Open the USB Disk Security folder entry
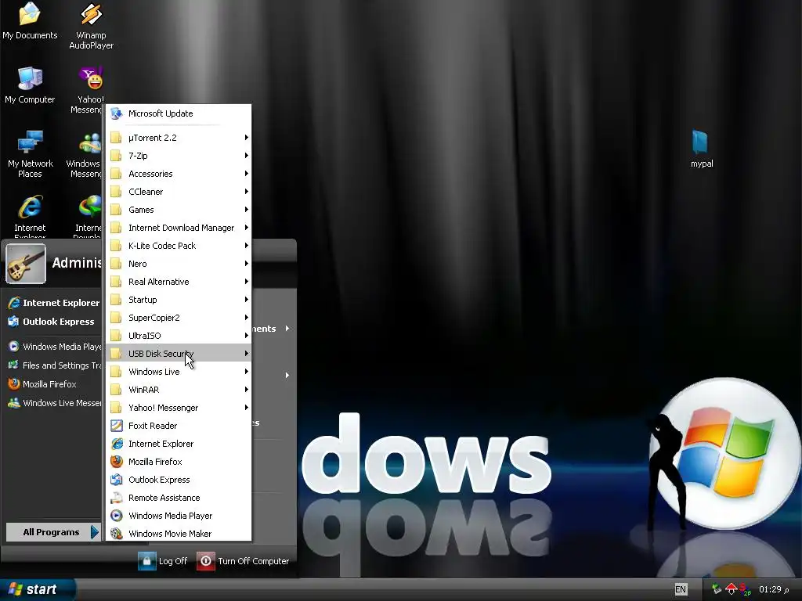This screenshot has height=601, width=802. point(179,354)
